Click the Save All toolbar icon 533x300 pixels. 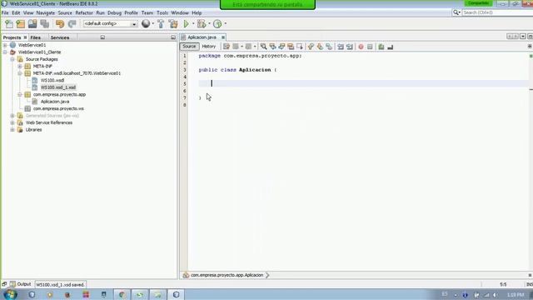tap(45, 24)
